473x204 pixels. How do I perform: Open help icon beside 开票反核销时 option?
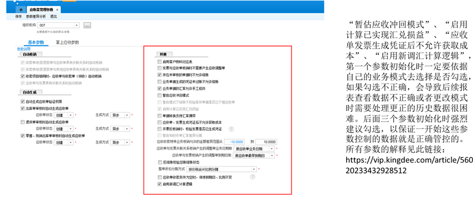(231, 129)
